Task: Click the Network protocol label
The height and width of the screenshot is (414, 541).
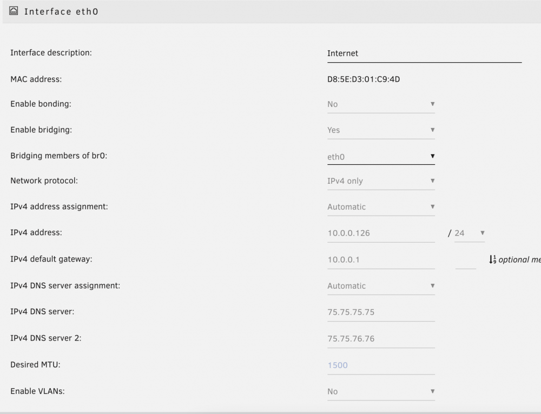Action: point(44,181)
